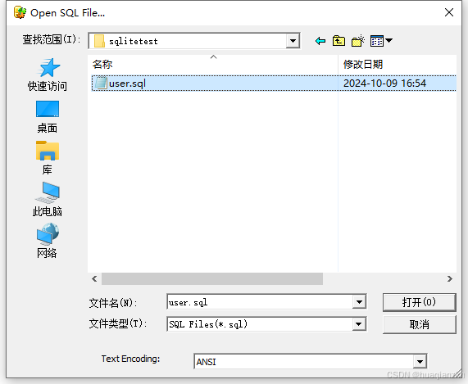Viewport: 468px width, 384px height.
Task: Click the scroll right arrow
Action: 450,278
